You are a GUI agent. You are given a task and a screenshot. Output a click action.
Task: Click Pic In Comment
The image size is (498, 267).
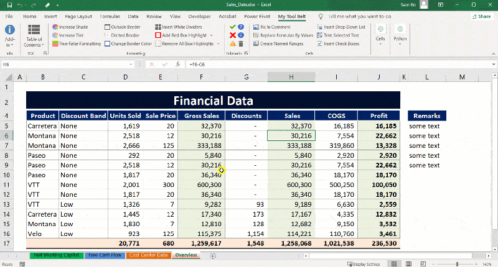(x=272, y=27)
